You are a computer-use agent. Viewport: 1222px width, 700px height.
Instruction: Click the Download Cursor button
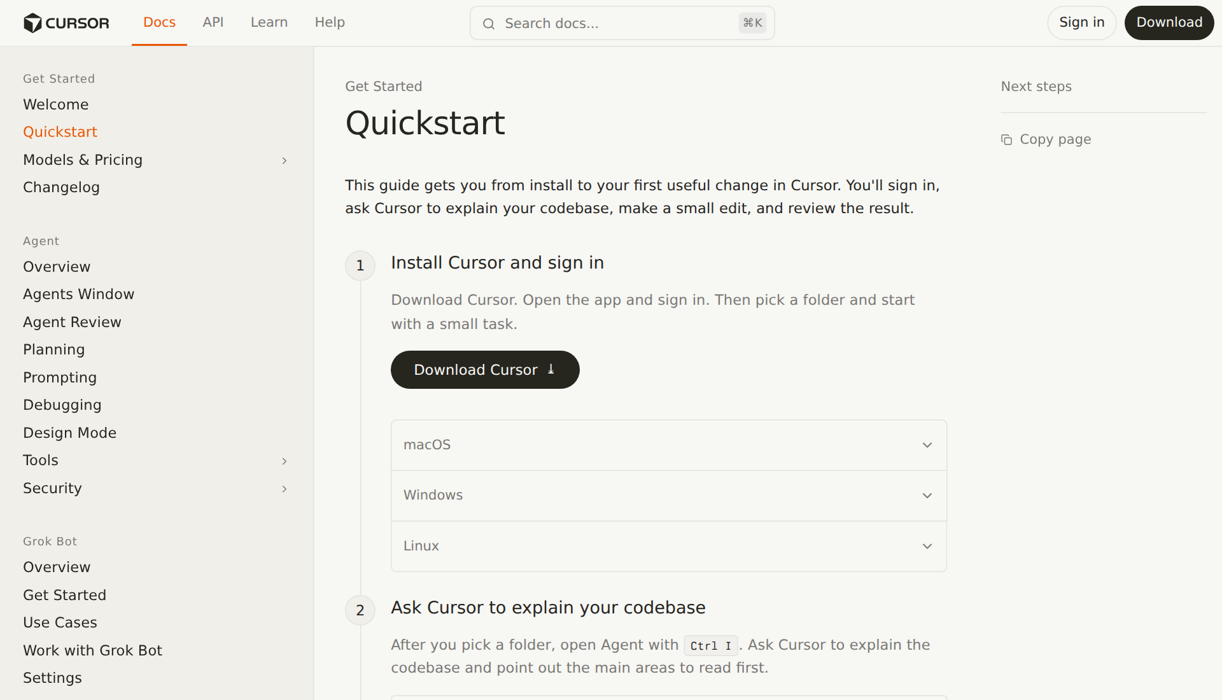(485, 370)
